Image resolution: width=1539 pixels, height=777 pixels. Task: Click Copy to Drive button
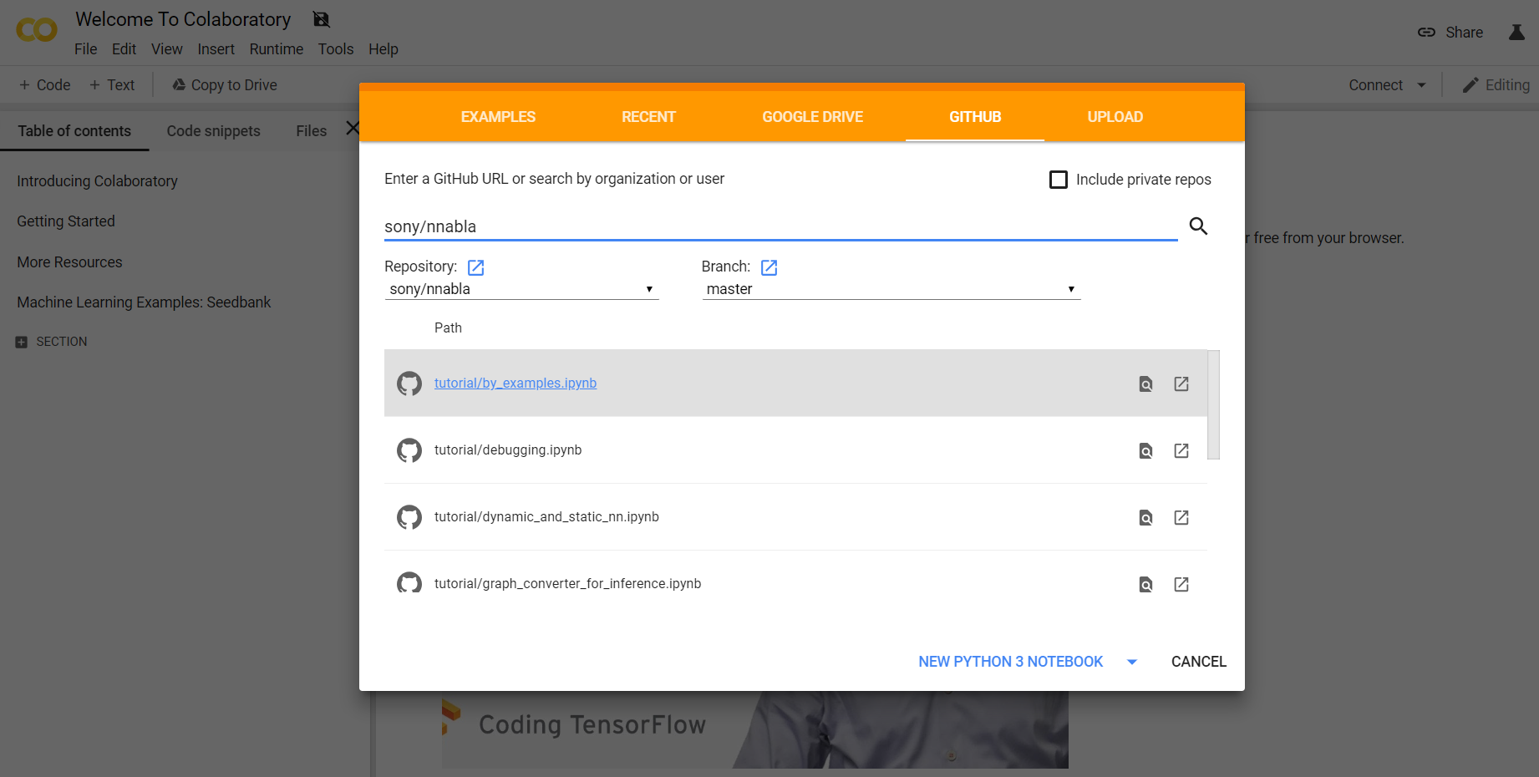[225, 85]
